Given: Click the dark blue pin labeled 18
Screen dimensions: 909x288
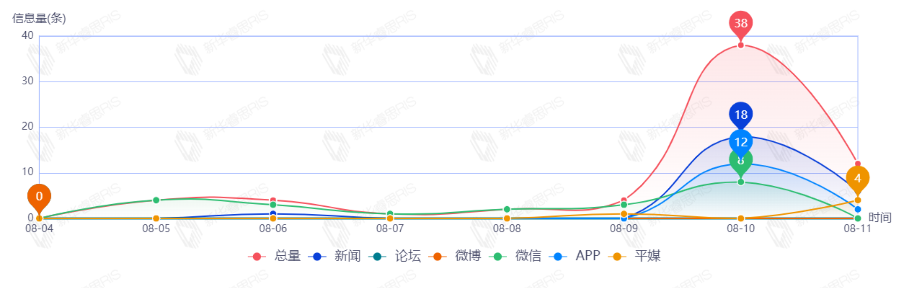Looking at the screenshot, I should pos(741,115).
